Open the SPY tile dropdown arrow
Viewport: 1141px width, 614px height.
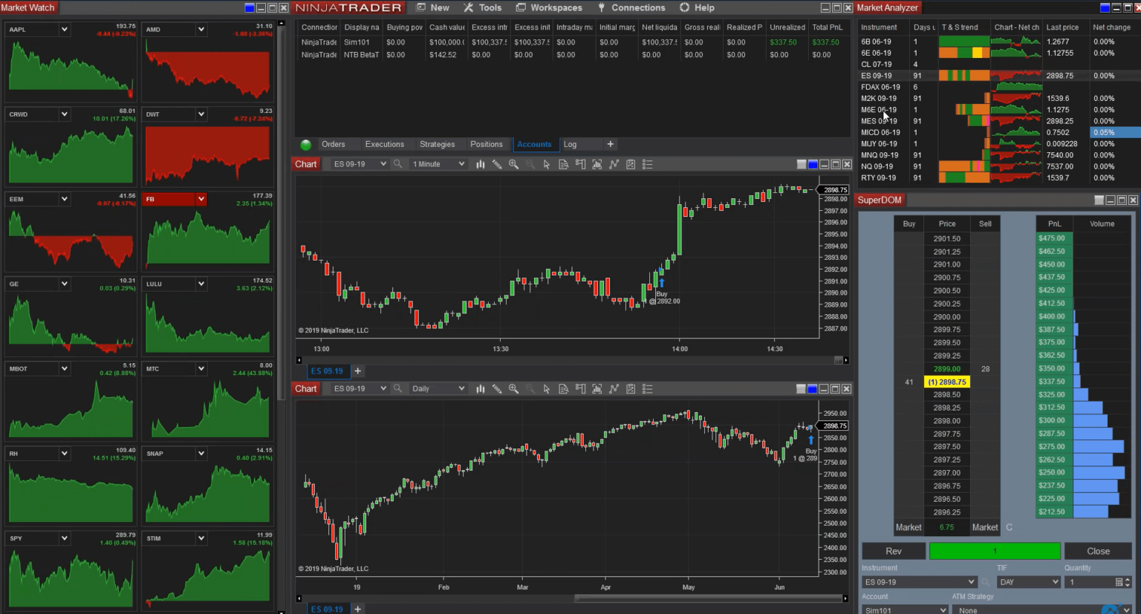[65, 538]
